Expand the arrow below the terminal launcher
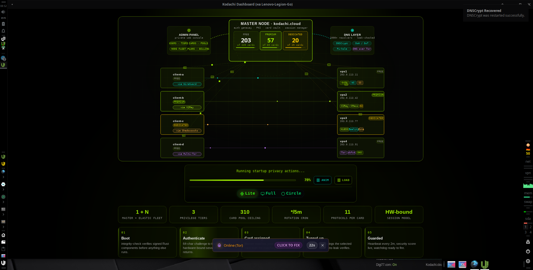This screenshot has width=533, height=270. click(3, 215)
